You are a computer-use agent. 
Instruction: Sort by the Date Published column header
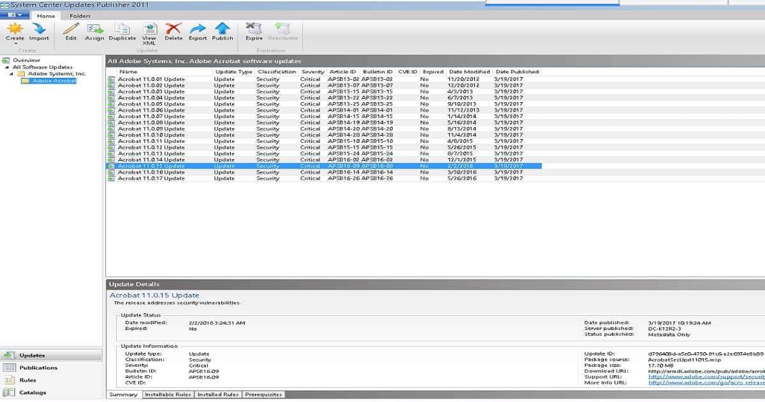click(518, 71)
